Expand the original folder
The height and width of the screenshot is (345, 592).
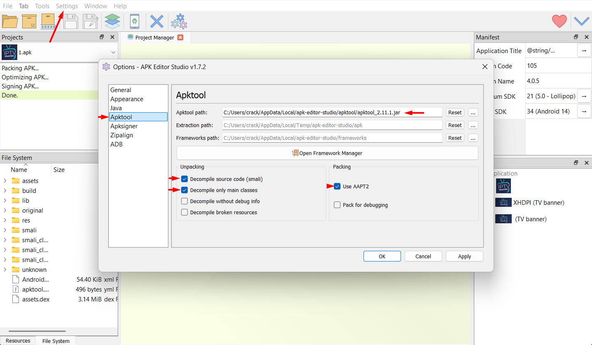click(5, 210)
